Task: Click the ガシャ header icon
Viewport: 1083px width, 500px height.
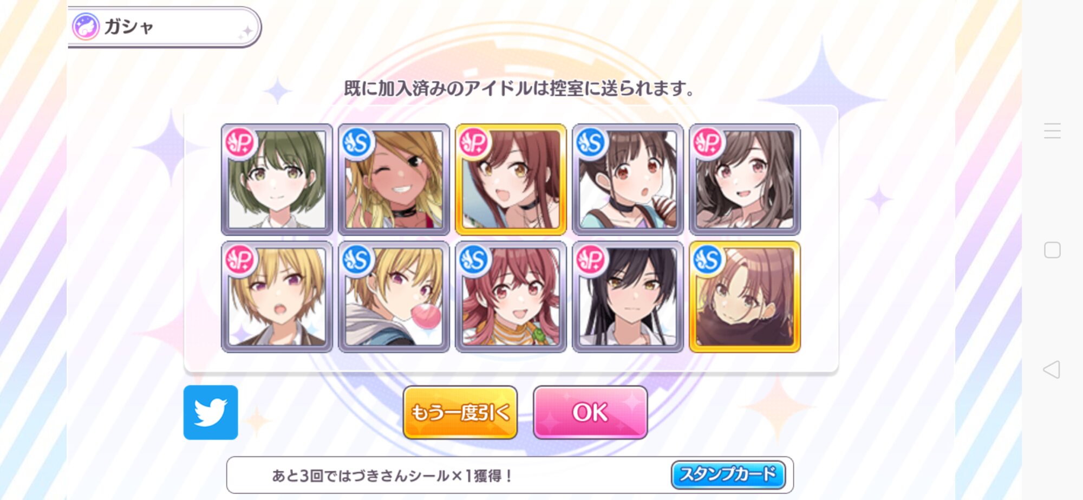Action: pyautogui.click(x=86, y=27)
